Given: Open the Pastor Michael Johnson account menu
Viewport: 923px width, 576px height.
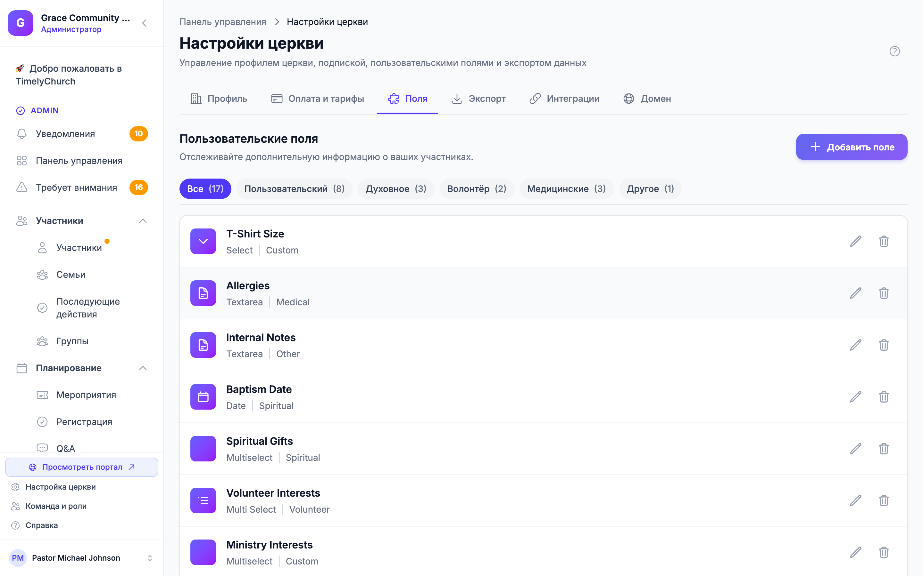Looking at the screenshot, I should 82,558.
